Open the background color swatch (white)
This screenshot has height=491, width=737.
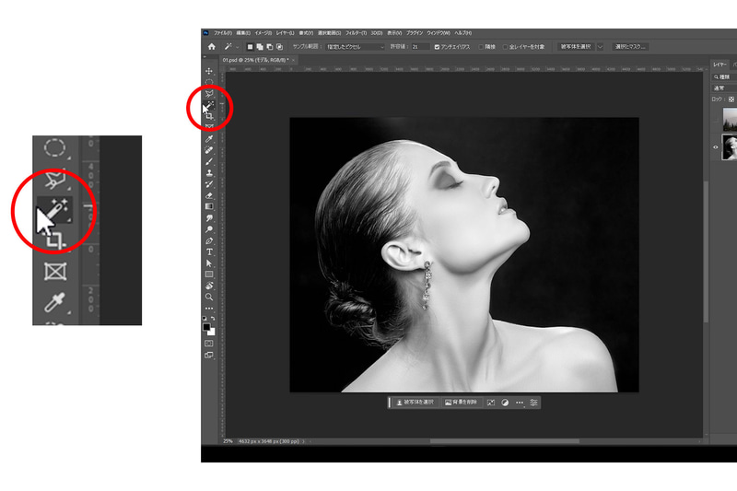click(212, 333)
